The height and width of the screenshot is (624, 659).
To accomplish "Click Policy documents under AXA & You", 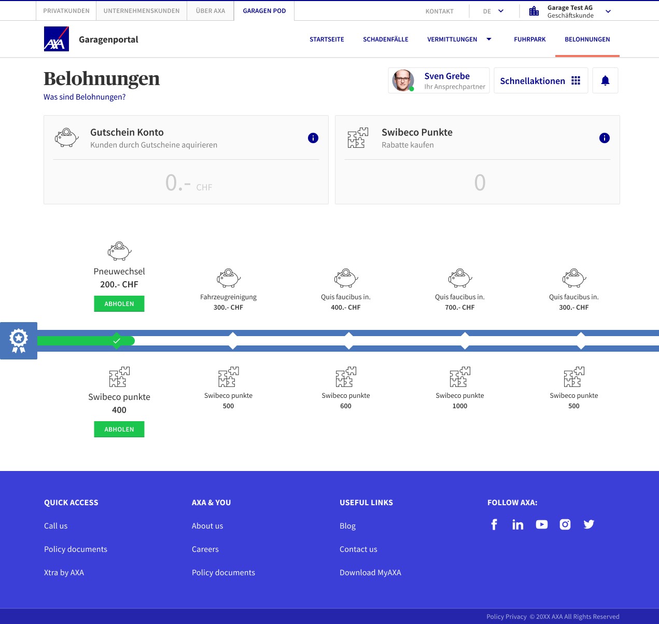I will pos(223,573).
